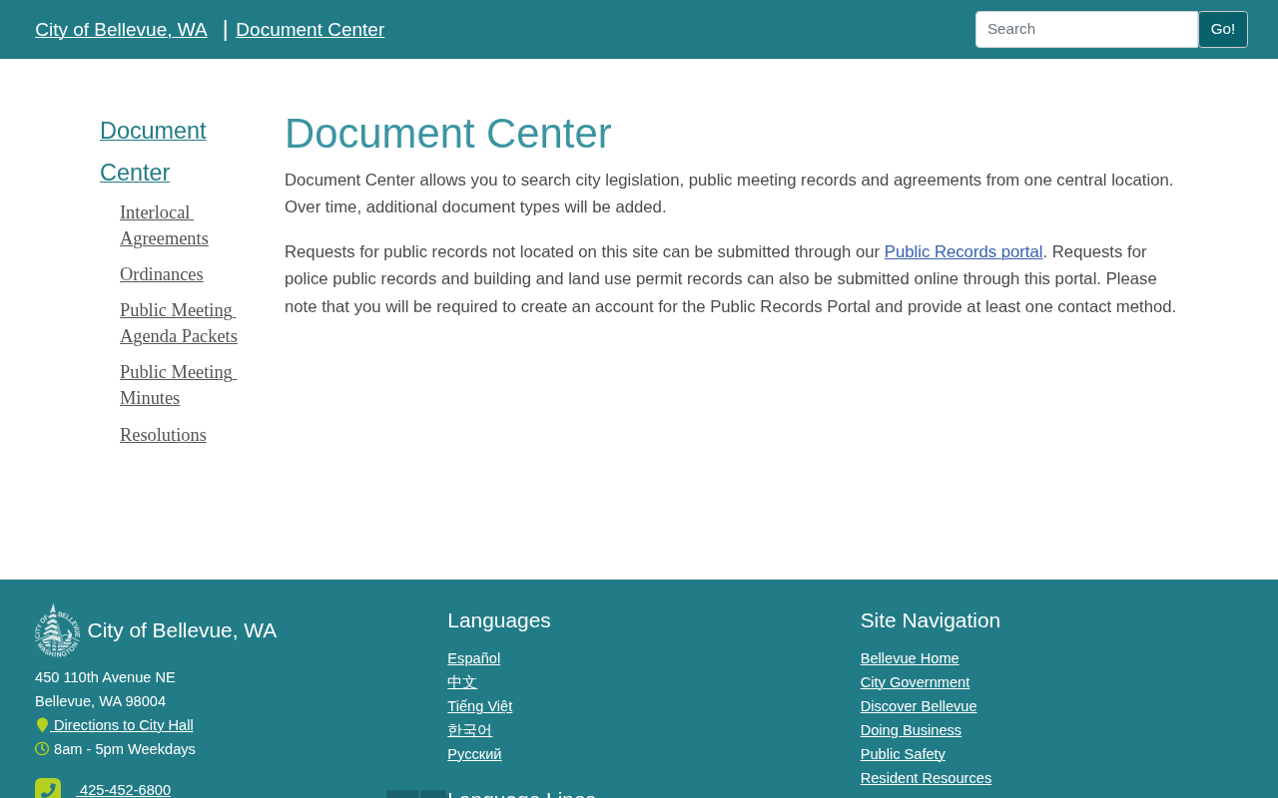This screenshot has width=1278, height=798.
Task: Switch language to Tiếng Việt
Action: pos(480,706)
